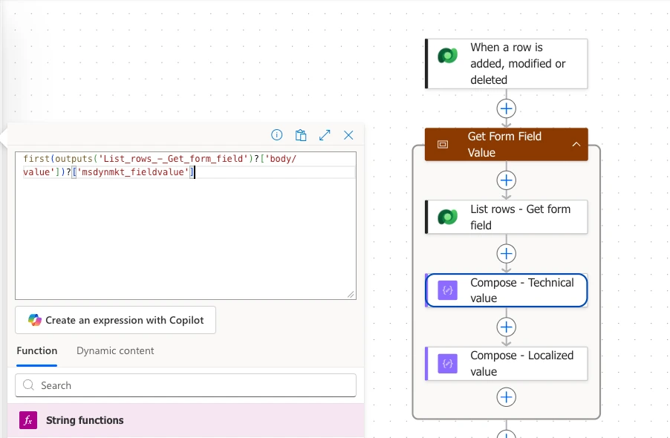
Task: Add a step below List rows - Get form field
Action: tap(507, 254)
